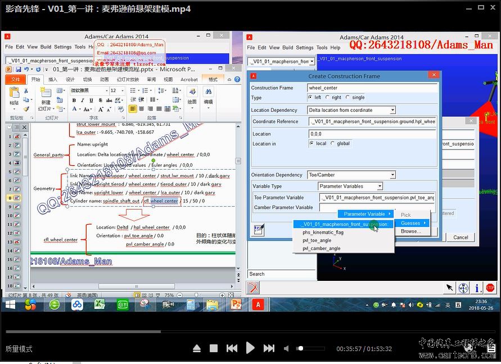Click the increase font size icon

pos(101,109)
